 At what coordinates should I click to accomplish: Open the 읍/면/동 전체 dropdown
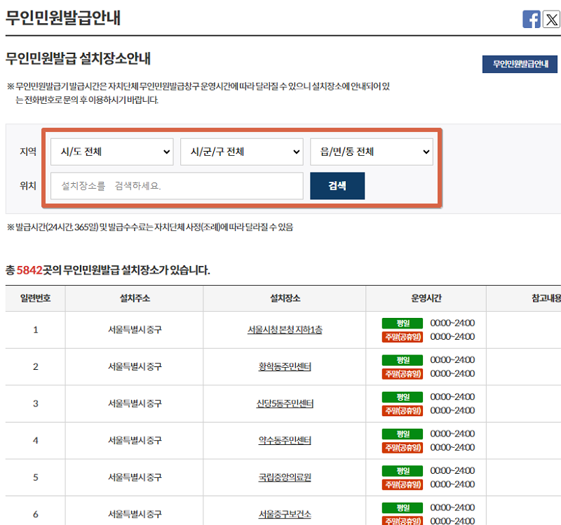point(372,152)
